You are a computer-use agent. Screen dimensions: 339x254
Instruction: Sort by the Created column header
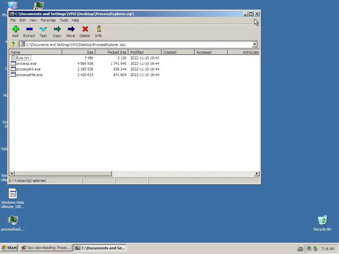pyautogui.click(x=178, y=52)
